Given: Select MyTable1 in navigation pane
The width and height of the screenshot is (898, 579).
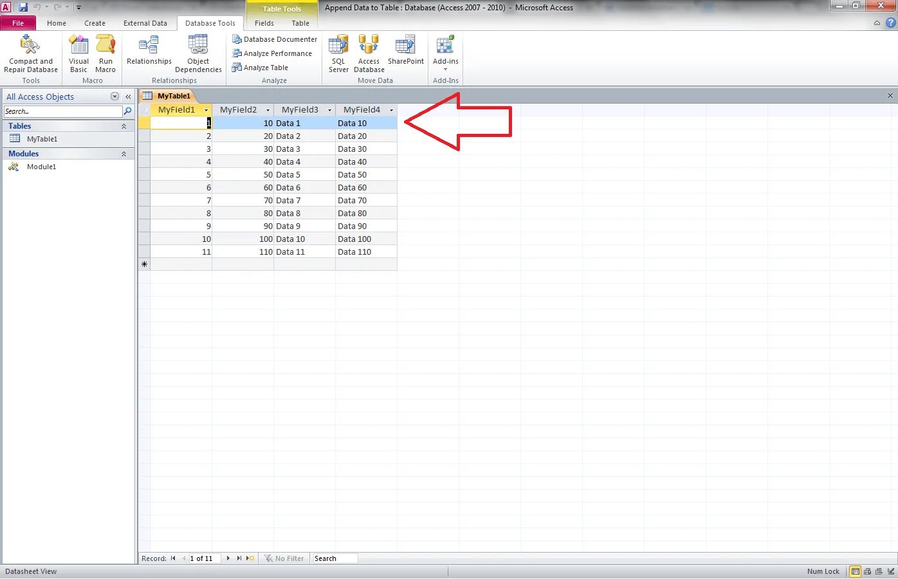Looking at the screenshot, I should tap(69, 139).
